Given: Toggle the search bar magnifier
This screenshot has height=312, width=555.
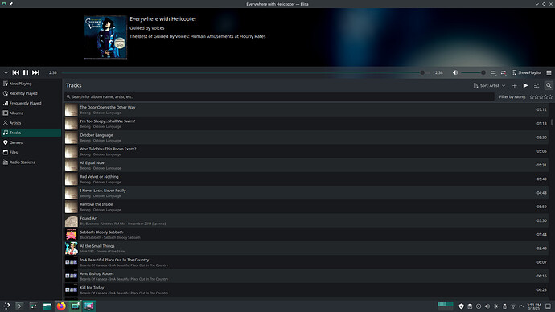Looking at the screenshot, I should point(549,85).
